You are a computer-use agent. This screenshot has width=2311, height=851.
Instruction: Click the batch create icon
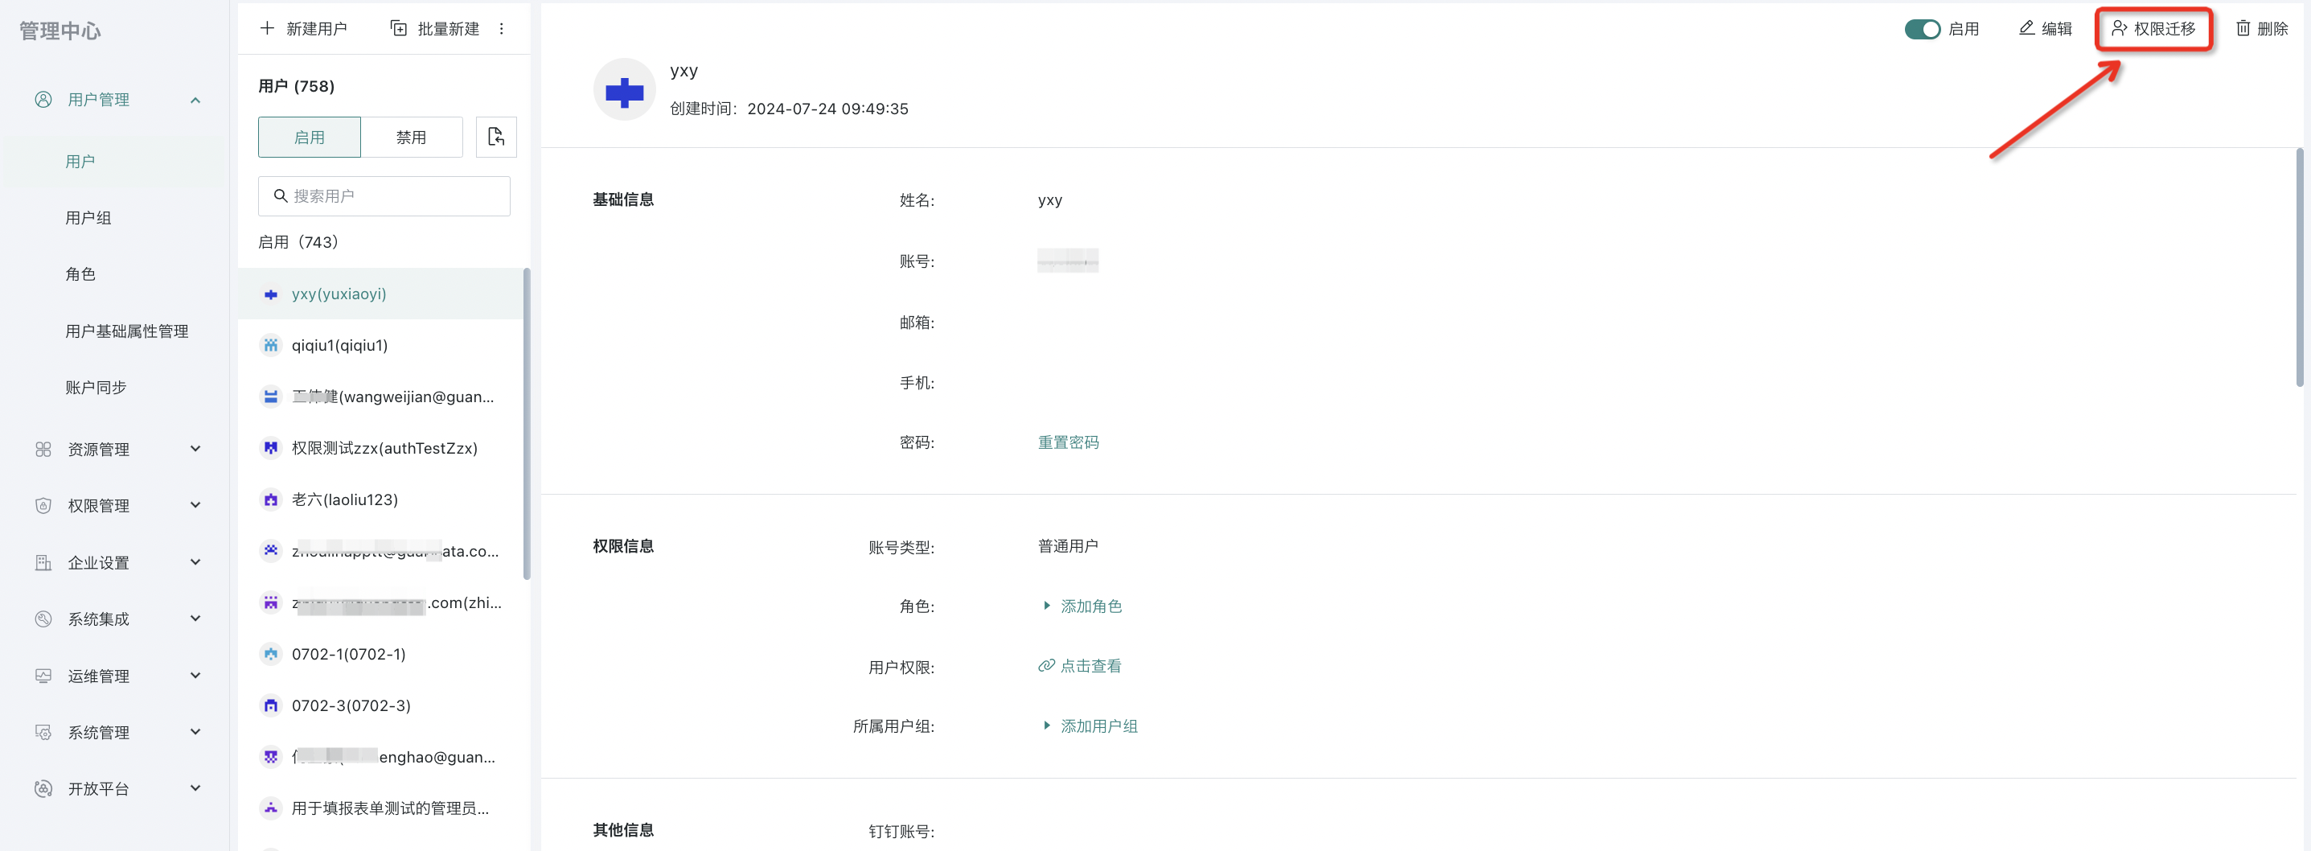pos(398,29)
